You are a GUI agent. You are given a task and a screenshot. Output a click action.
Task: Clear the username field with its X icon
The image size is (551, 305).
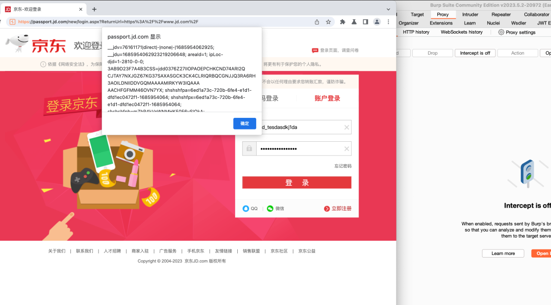coord(346,127)
